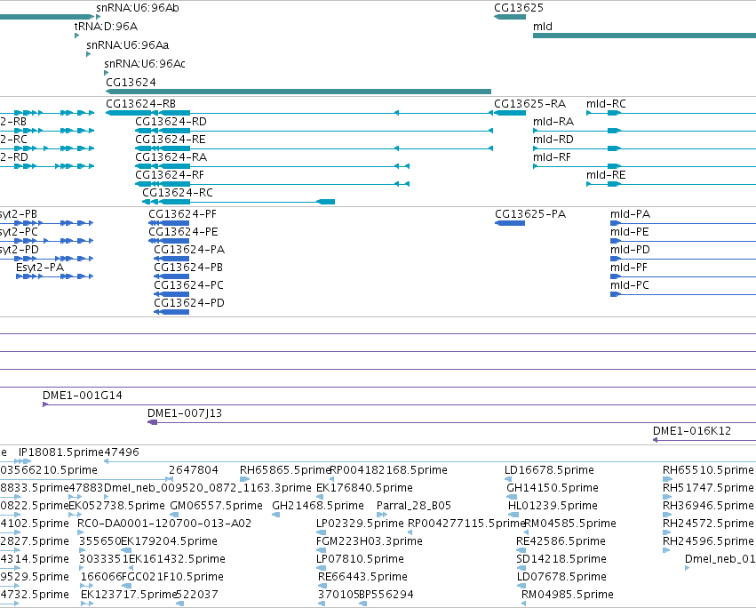Open the GH14150.5prime EST label

pyautogui.click(x=552, y=488)
